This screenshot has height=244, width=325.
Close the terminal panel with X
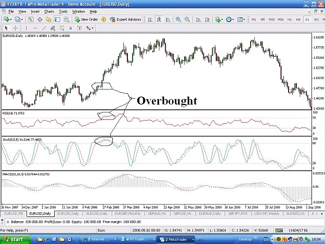click(x=2, y=220)
